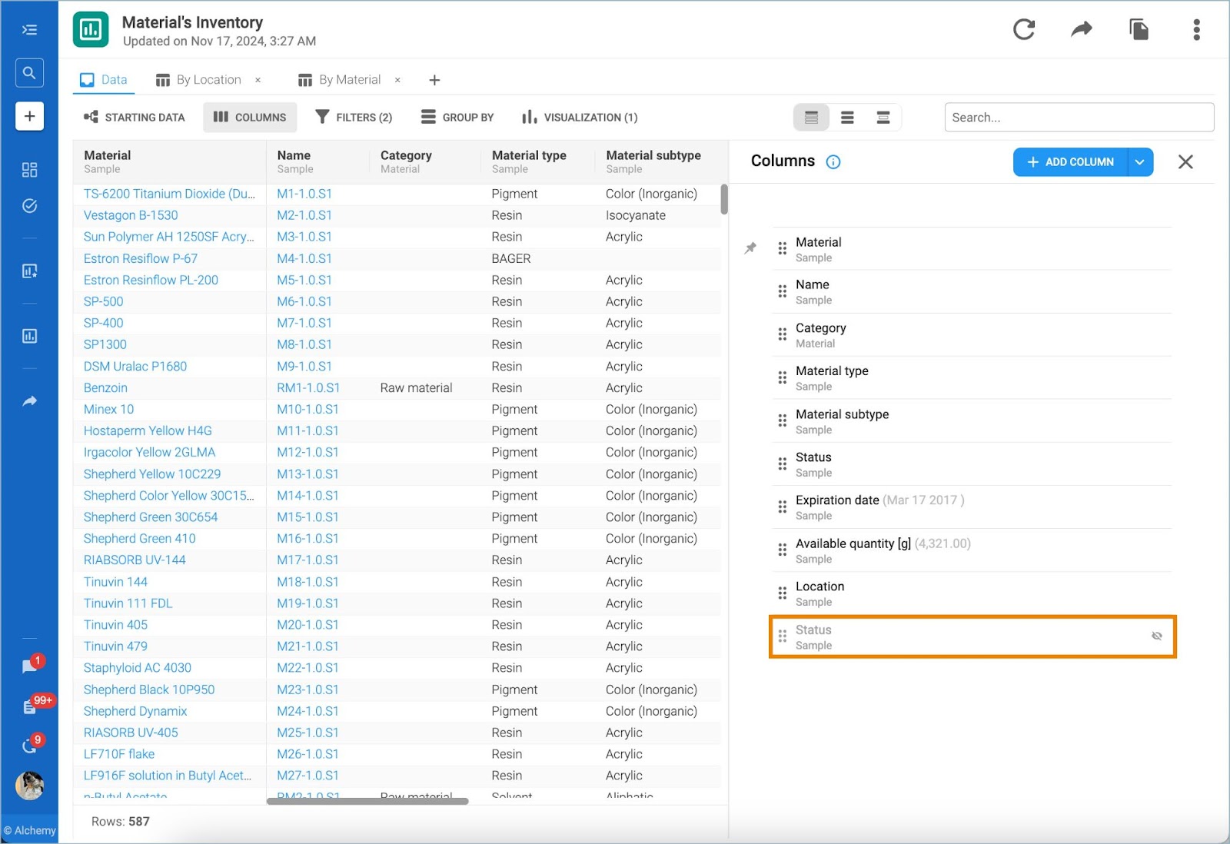
Task: Open the tasks checkmark icon in sidebar
Action: click(x=29, y=206)
